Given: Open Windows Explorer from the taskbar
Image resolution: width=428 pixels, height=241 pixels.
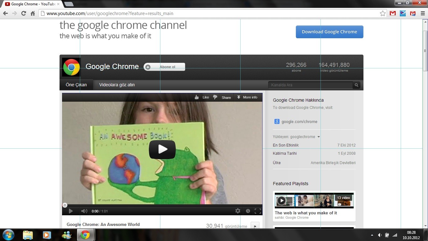Looking at the screenshot, I should (28, 235).
